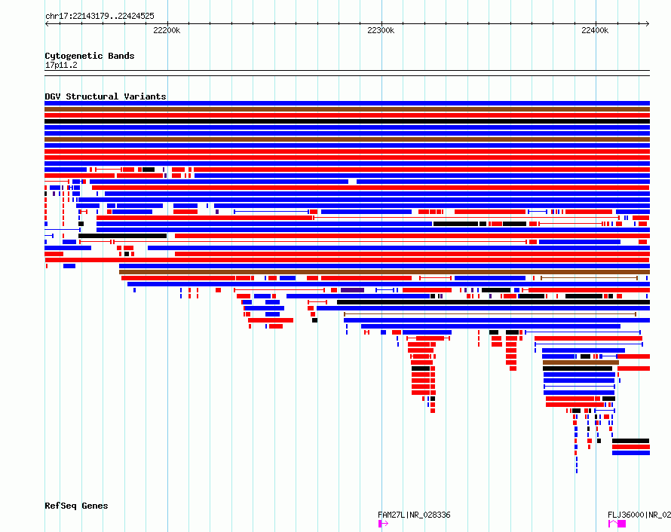Select the topmost blue DGV variant bar
Image resolution: width=671 pixels, height=532 pixels.
347,103
